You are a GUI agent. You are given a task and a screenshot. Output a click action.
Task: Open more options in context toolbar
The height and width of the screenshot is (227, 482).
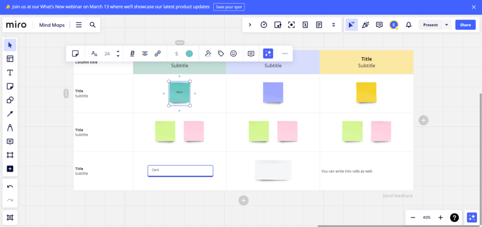[x=285, y=53]
